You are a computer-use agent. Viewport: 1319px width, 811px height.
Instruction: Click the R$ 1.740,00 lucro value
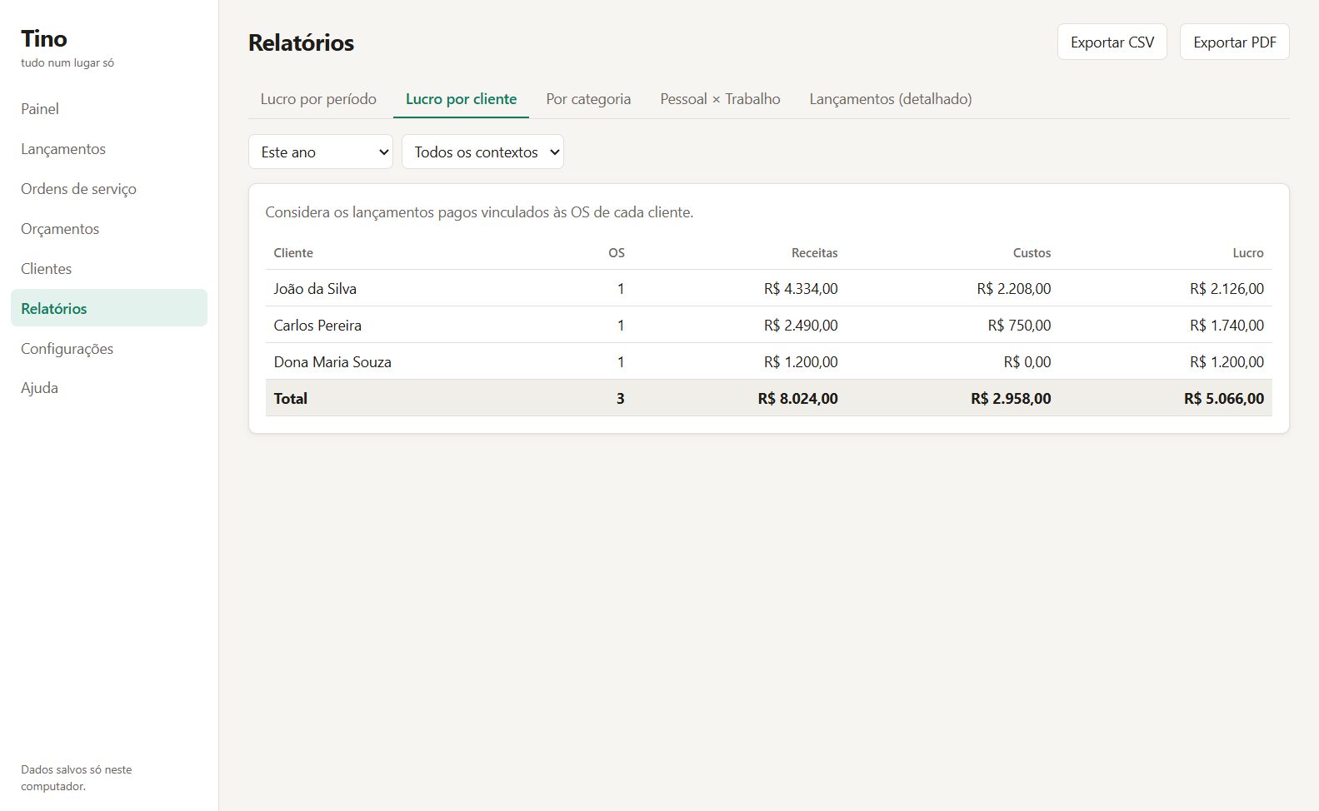[x=1227, y=326]
